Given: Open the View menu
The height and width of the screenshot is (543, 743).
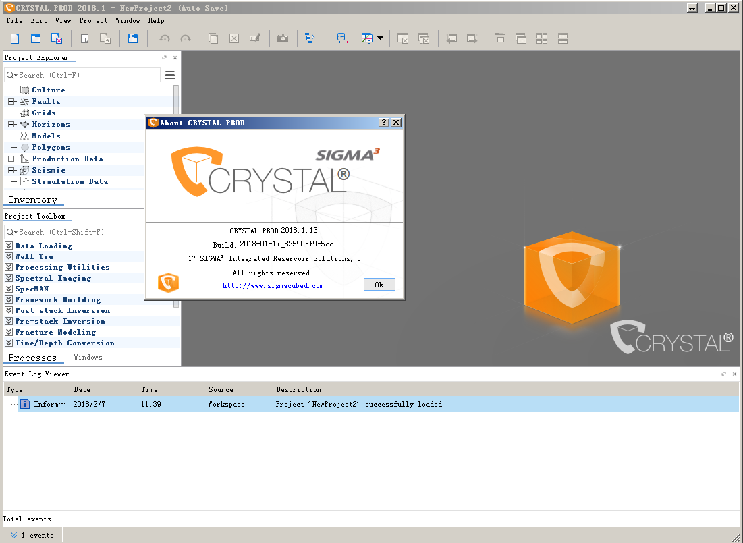Looking at the screenshot, I should pyautogui.click(x=63, y=20).
